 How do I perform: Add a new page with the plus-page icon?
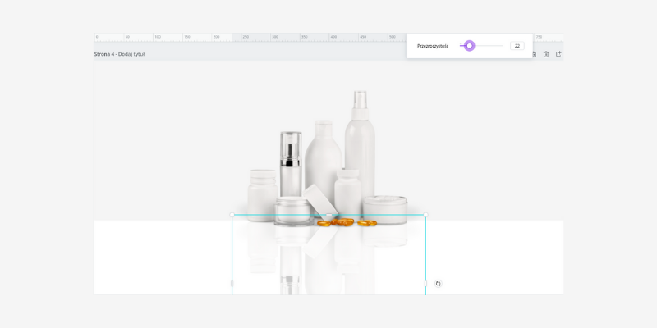tap(558, 54)
